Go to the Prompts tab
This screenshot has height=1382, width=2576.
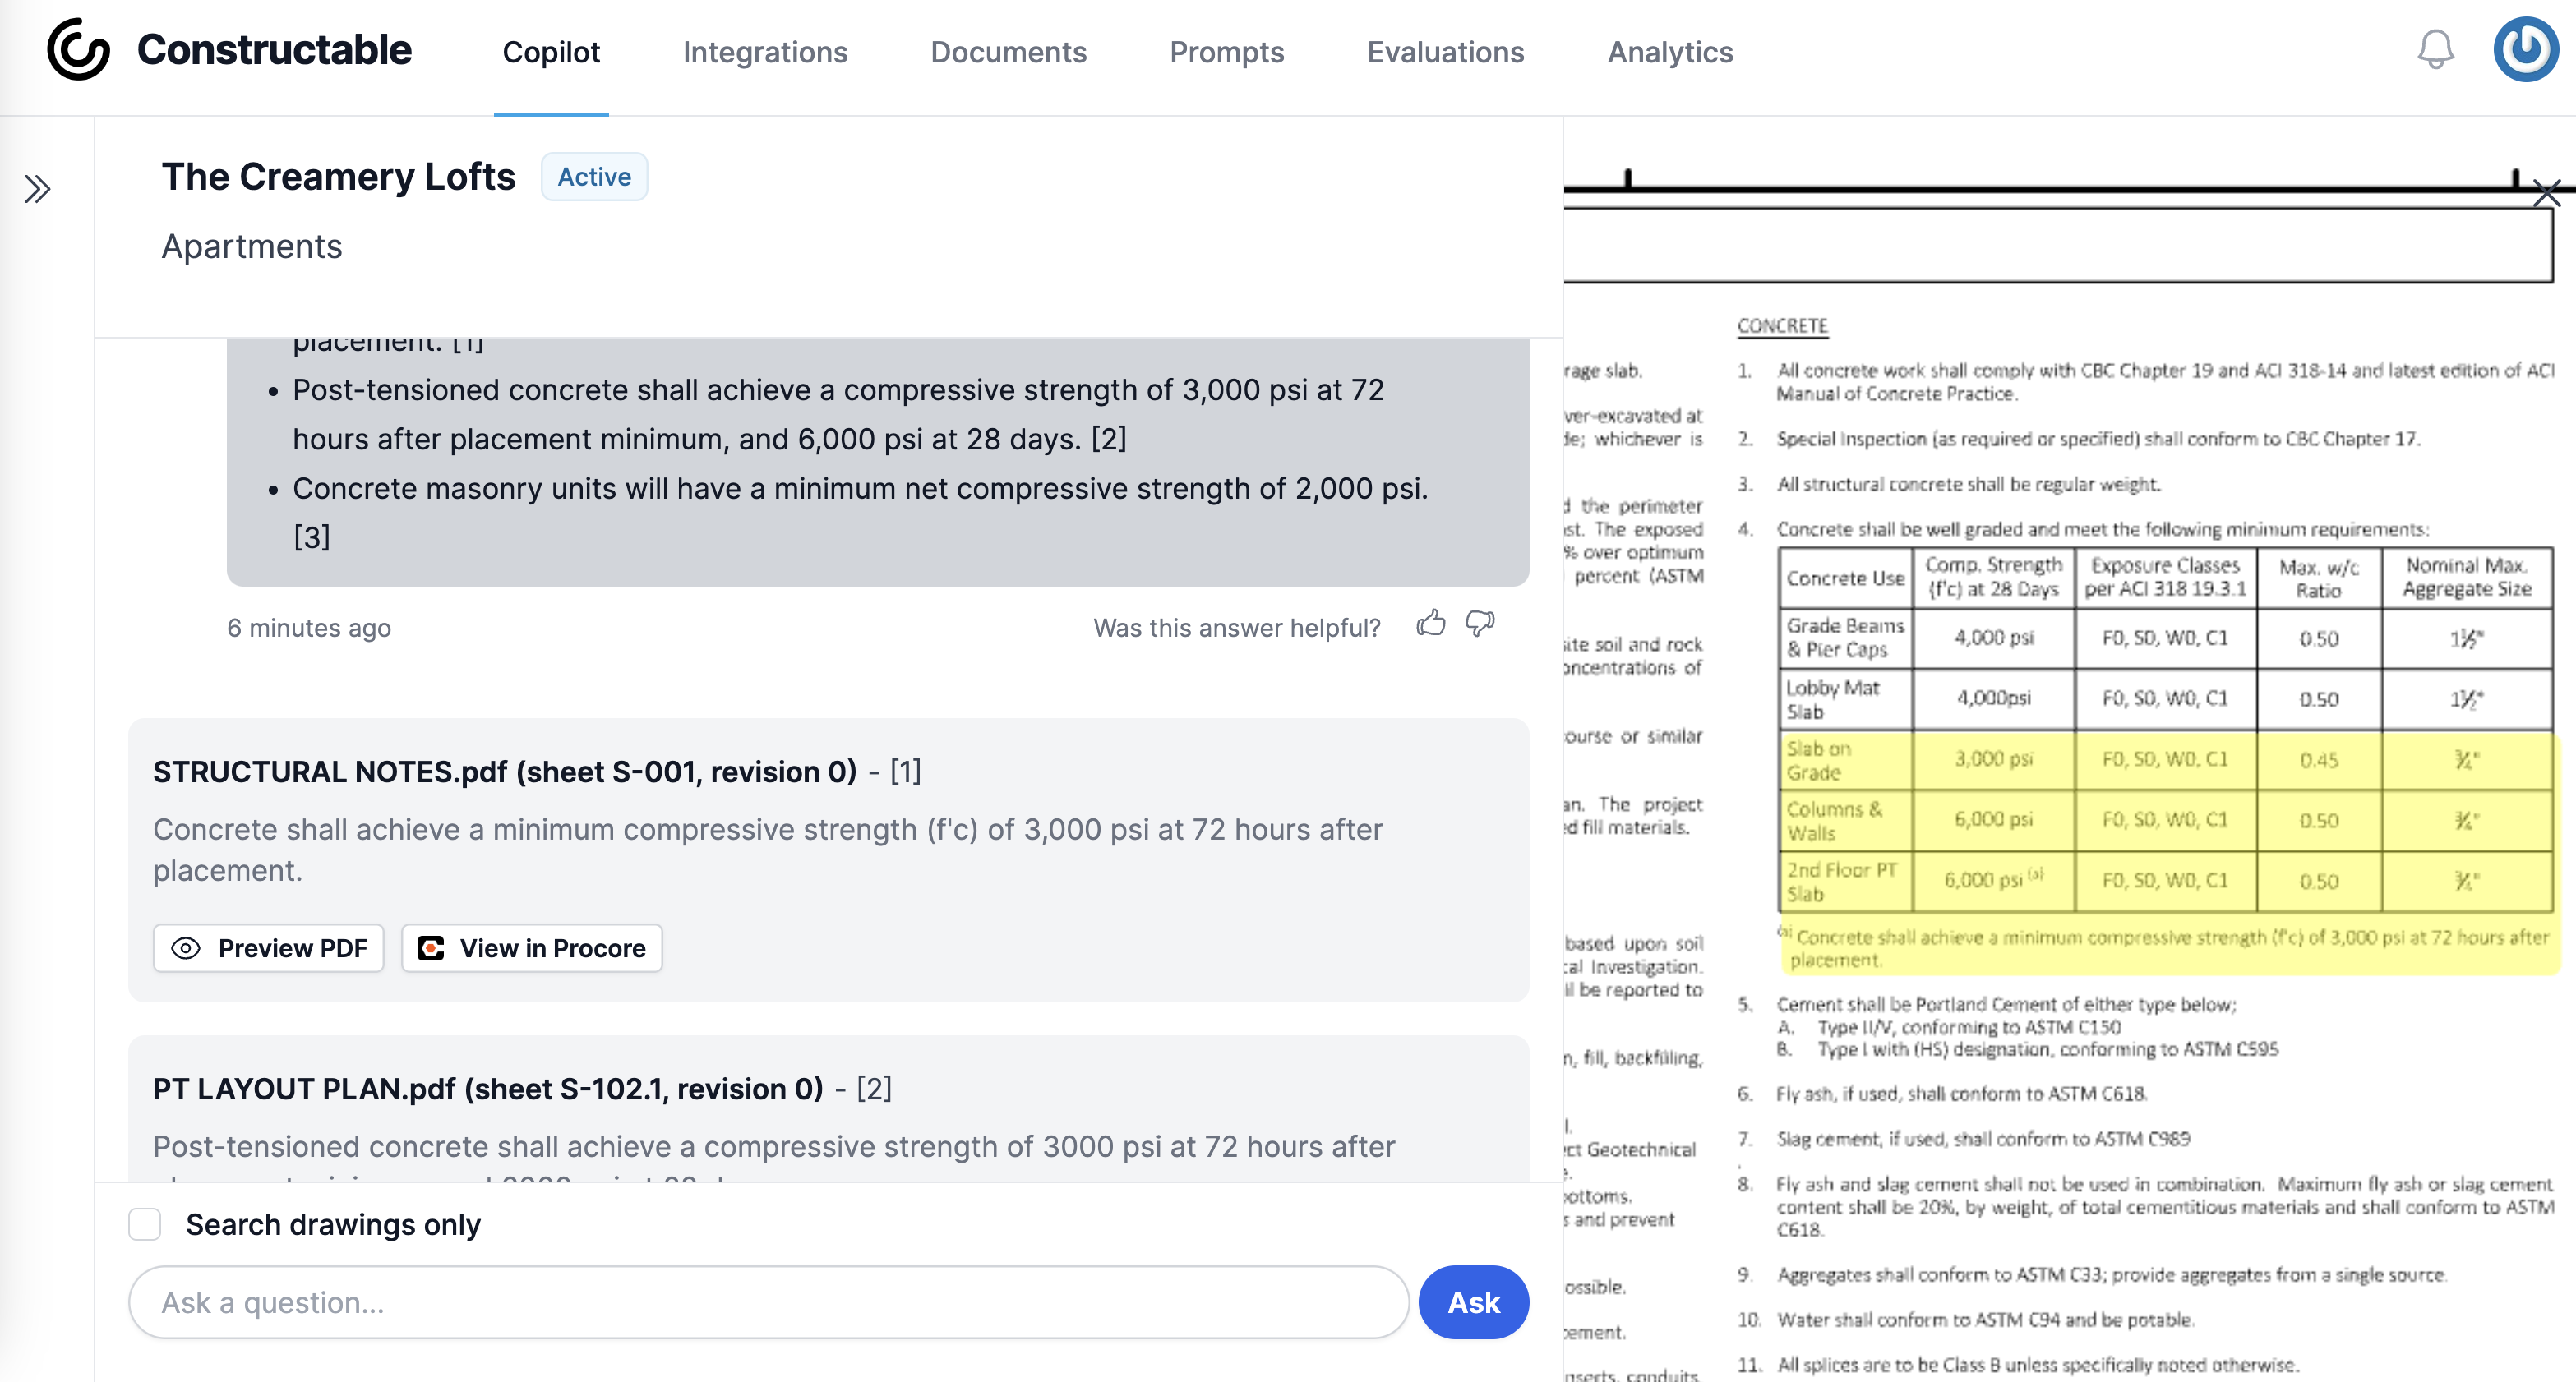pos(1226,52)
